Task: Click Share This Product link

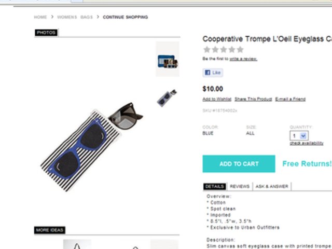Action: click(253, 99)
